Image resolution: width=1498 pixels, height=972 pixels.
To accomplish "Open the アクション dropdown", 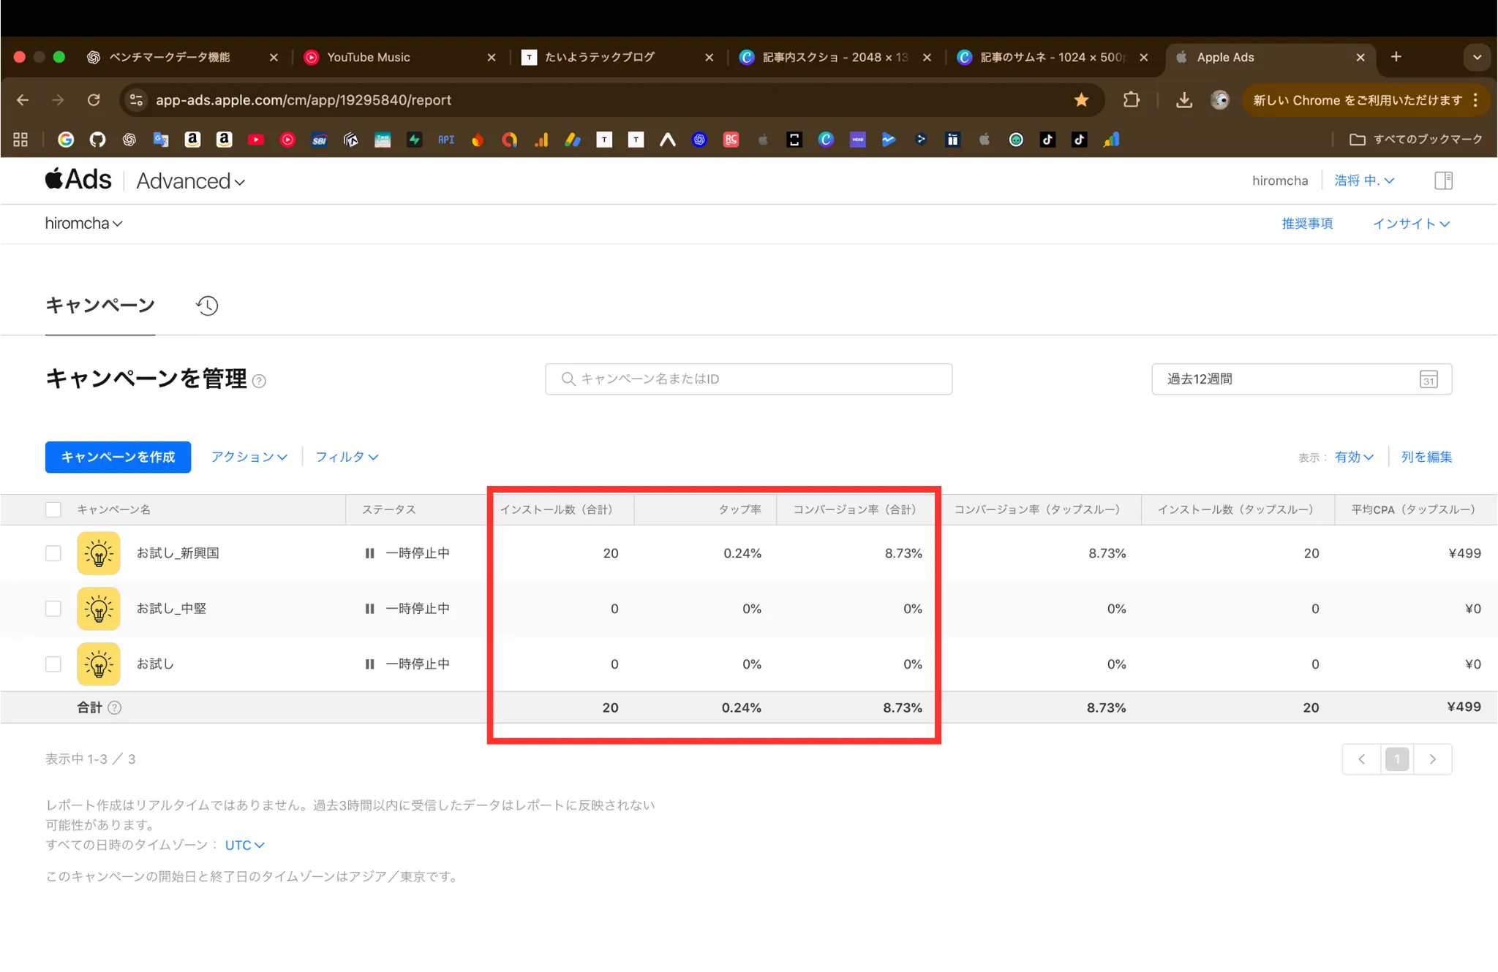I will (248, 457).
